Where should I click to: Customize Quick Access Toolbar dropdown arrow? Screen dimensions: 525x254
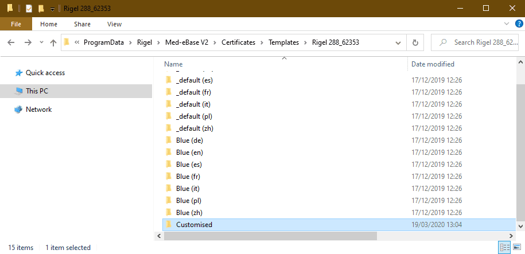click(x=52, y=9)
